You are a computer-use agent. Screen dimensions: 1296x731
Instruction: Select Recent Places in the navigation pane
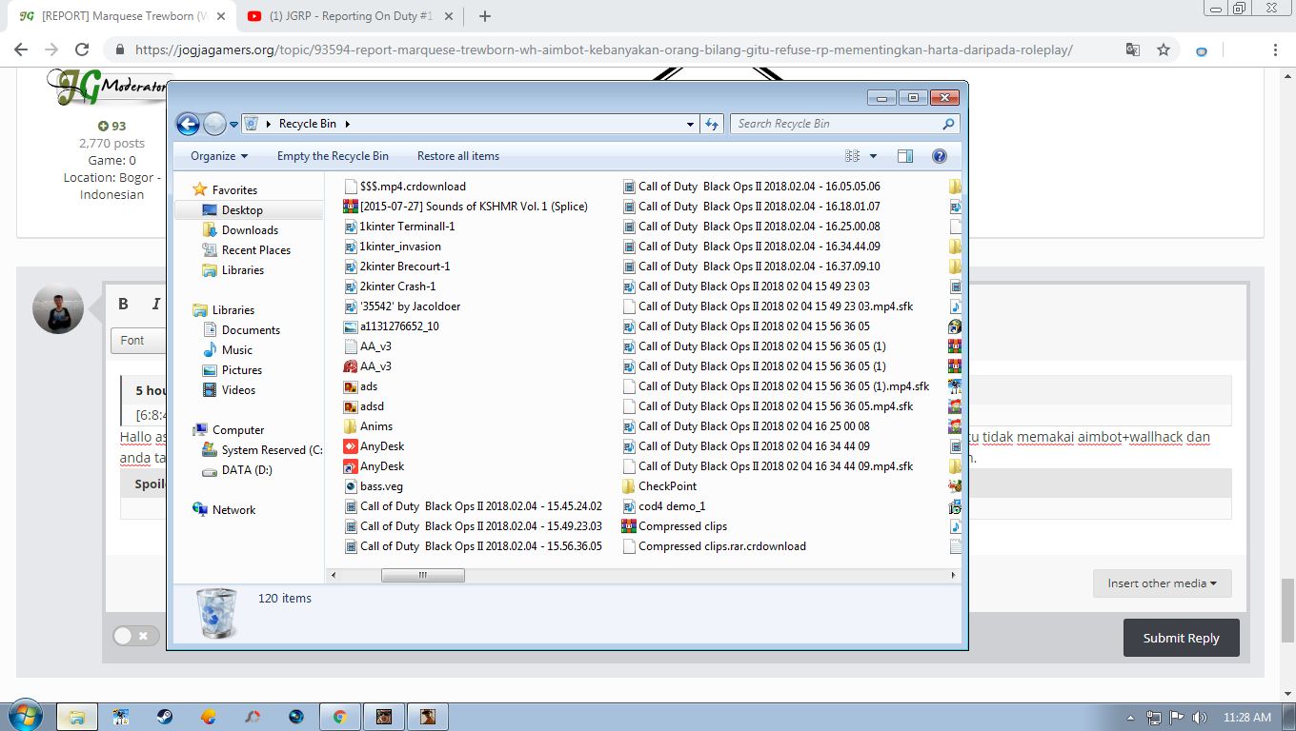click(x=256, y=250)
